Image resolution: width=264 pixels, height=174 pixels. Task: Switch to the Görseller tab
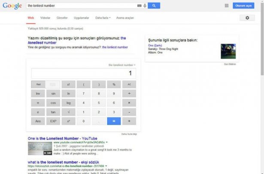click(x=62, y=18)
